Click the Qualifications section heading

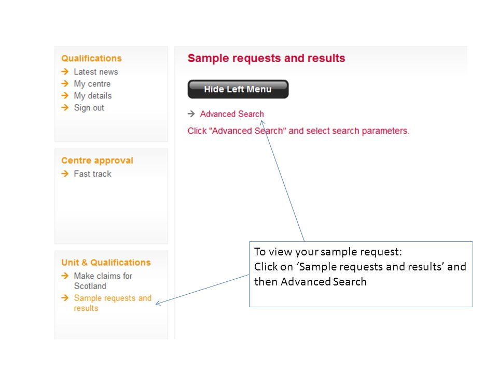91,59
